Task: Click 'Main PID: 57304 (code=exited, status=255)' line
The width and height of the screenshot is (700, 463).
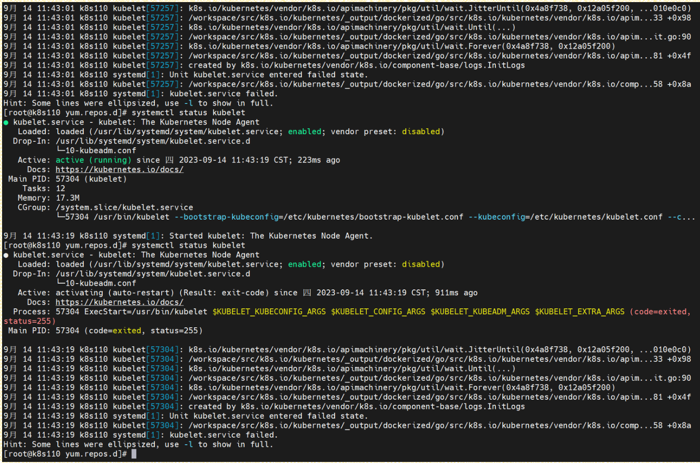Action: click(105, 330)
